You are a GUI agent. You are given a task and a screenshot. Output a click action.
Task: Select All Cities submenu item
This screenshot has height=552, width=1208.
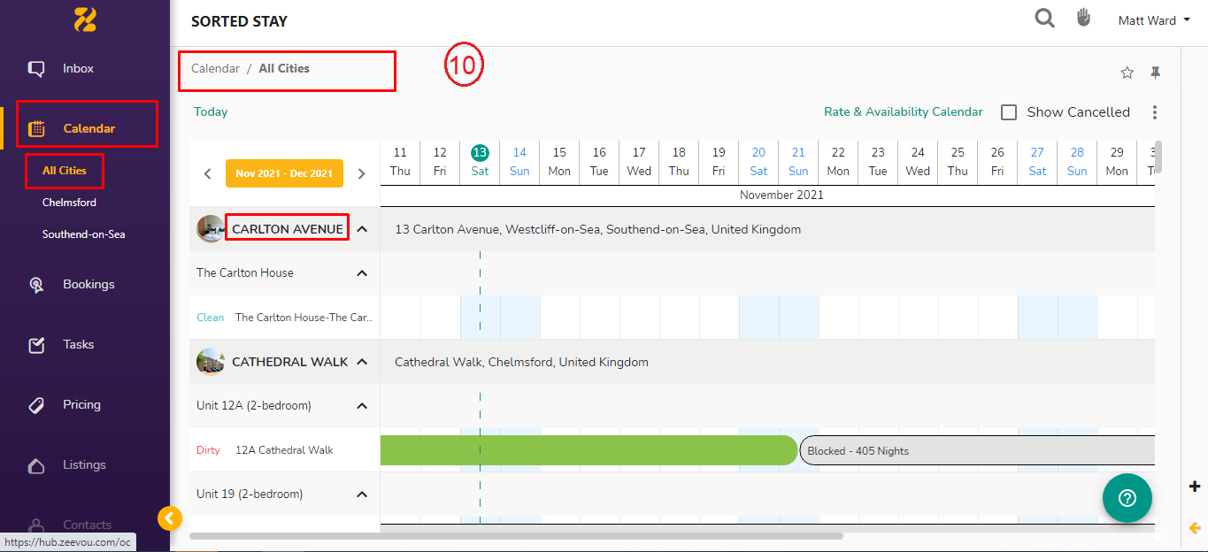point(65,171)
